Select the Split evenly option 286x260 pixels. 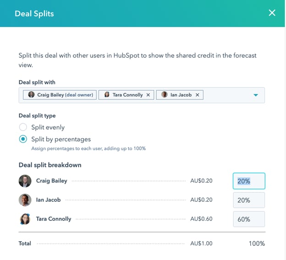point(23,127)
